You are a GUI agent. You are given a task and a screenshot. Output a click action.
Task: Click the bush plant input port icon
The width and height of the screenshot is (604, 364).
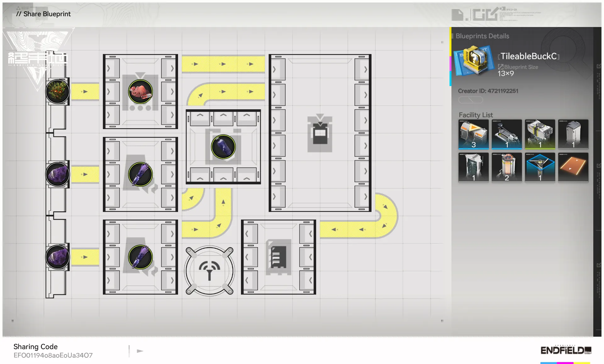(x=57, y=91)
